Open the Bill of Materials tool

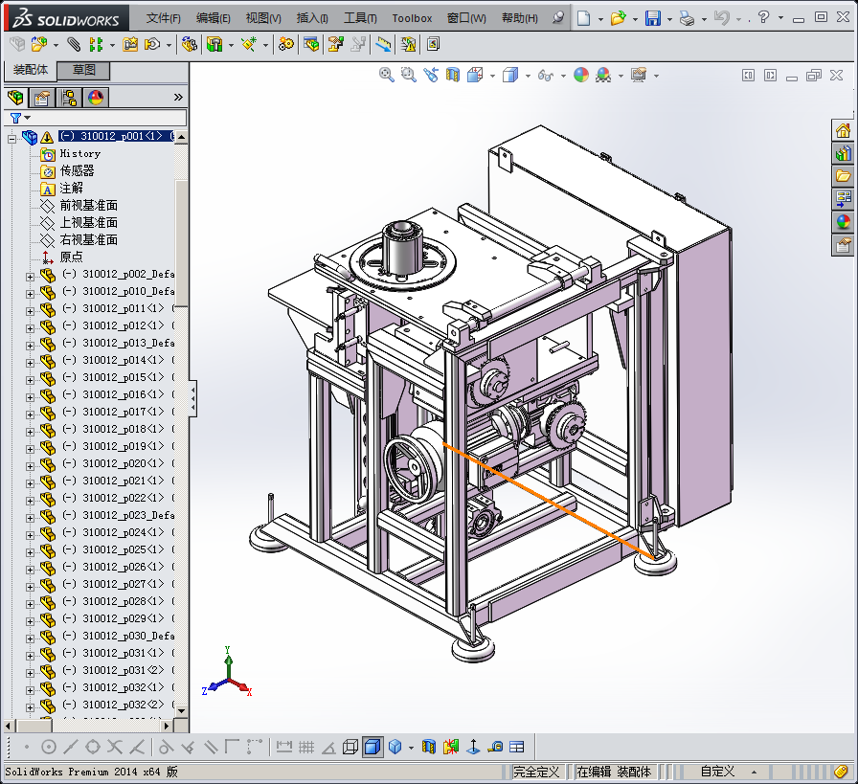tap(311, 44)
